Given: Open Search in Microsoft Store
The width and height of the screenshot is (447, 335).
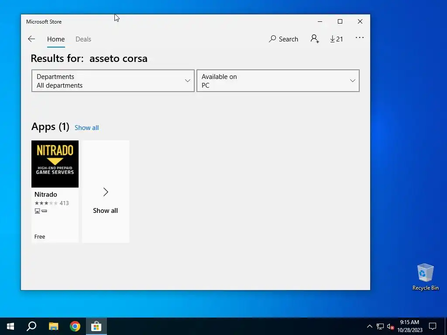Looking at the screenshot, I should [283, 39].
